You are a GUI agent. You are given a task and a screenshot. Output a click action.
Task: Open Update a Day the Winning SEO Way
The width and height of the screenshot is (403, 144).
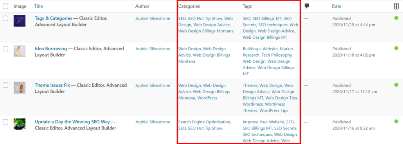coord(72,122)
